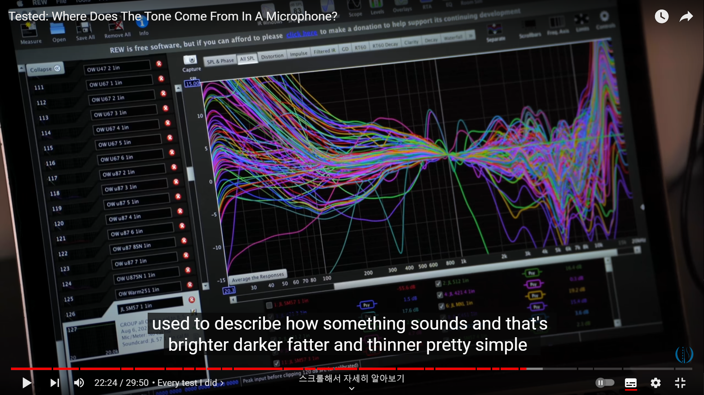Switch to Impulse tab
This screenshot has height=395, width=704.
[298, 54]
